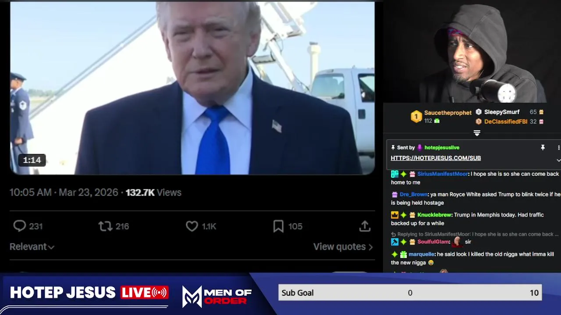Unpin the message using the pin icon

pyautogui.click(x=543, y=147)
